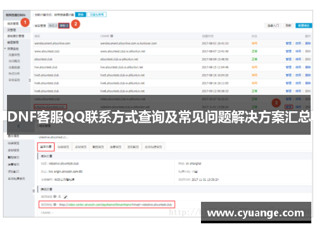
Task: Click the first action link for wendocument.aliyunlive.com
Action: [288, 43]
